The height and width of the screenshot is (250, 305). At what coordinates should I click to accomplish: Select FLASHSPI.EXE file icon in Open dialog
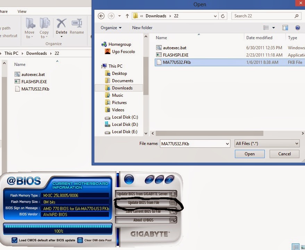click(x=159, y=55)
